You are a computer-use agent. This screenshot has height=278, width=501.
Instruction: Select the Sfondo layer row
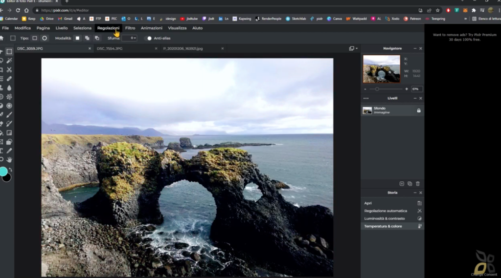(392, 110)
